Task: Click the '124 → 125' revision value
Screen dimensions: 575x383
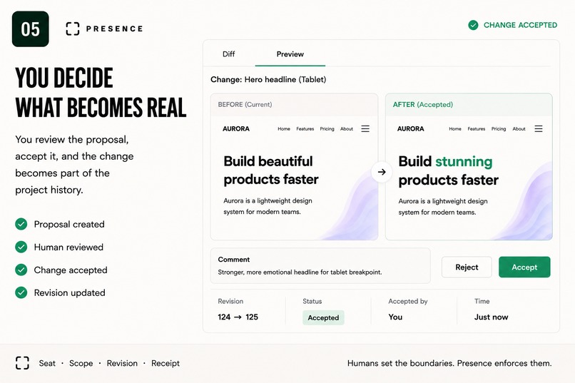Action: click(238, 317)
